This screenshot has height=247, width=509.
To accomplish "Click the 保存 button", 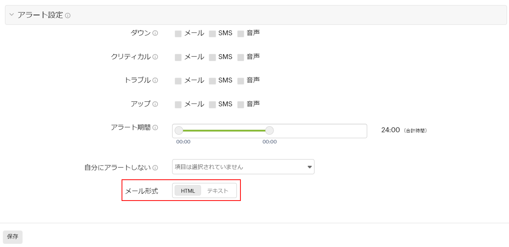I will (13, 237).
